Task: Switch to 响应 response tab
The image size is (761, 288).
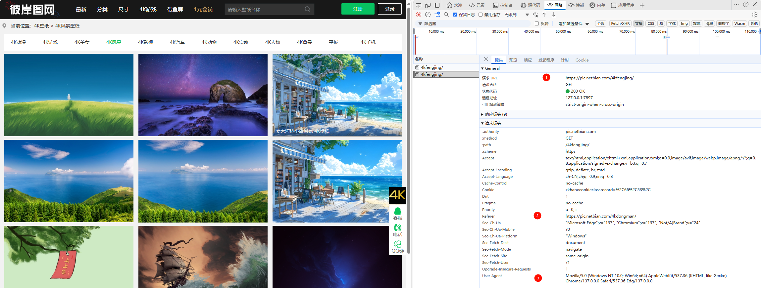Action: pos(528,60)
